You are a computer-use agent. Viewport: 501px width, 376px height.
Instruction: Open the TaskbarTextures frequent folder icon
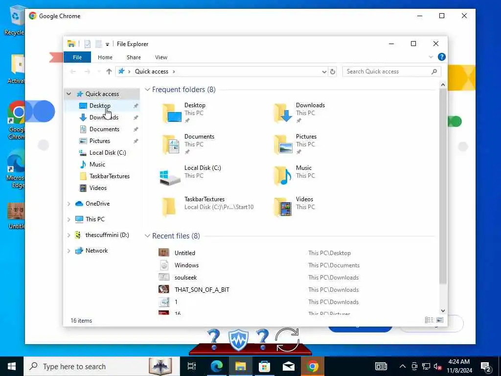(169, 207)
